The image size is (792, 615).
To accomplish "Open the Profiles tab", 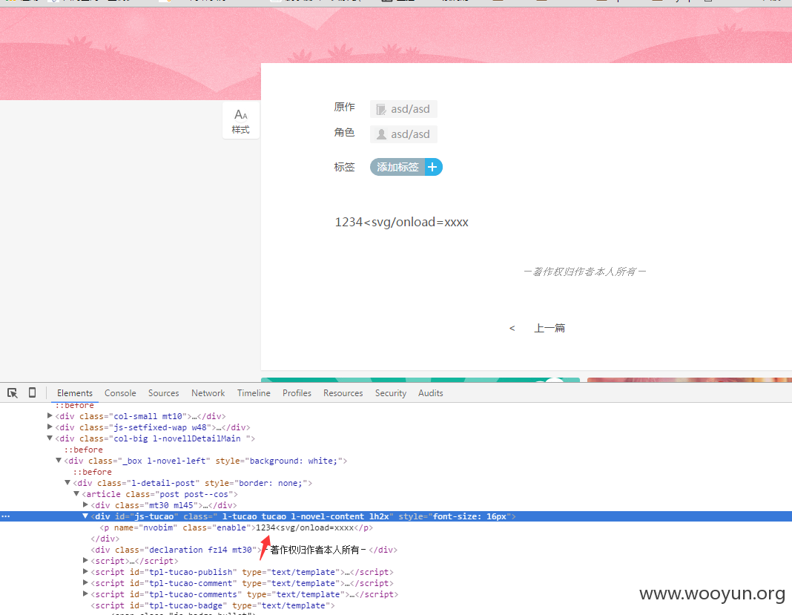I will coord(297,393).
